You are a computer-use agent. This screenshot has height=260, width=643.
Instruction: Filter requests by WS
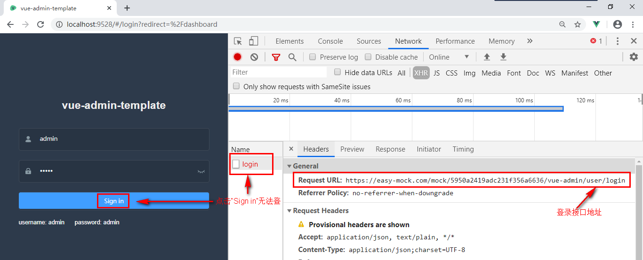tap(550, 73)
